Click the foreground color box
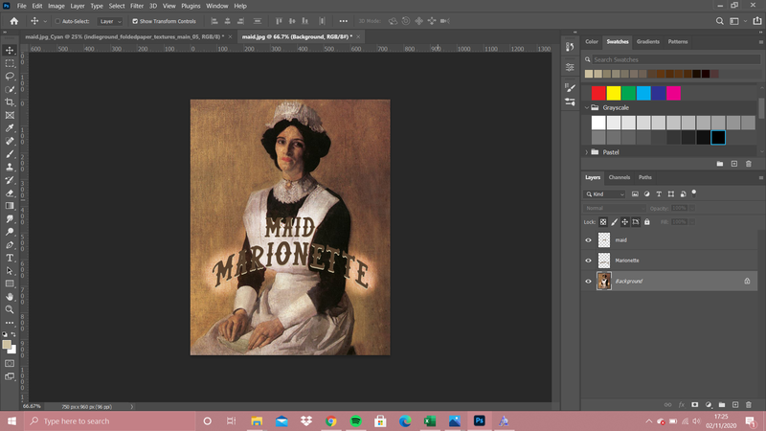 click(x=7, y=345)
